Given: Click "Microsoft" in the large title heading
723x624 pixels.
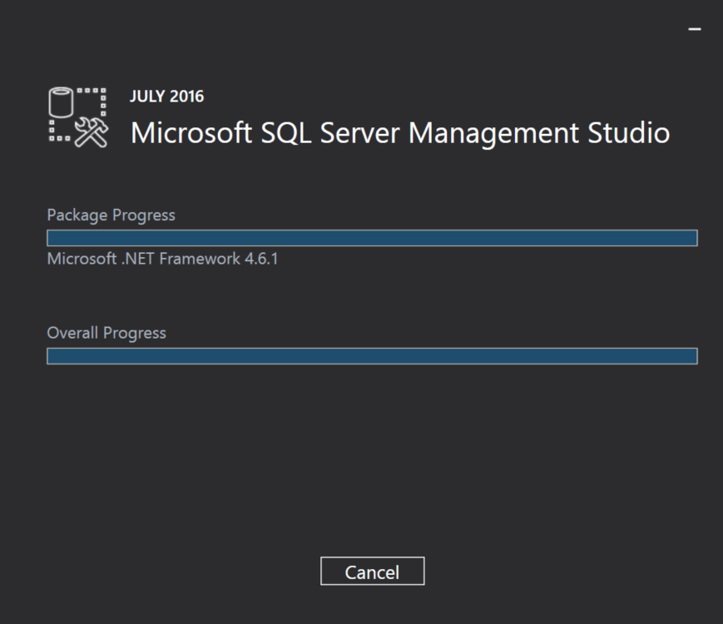Looking at the screenshot, I should [191, 133].
